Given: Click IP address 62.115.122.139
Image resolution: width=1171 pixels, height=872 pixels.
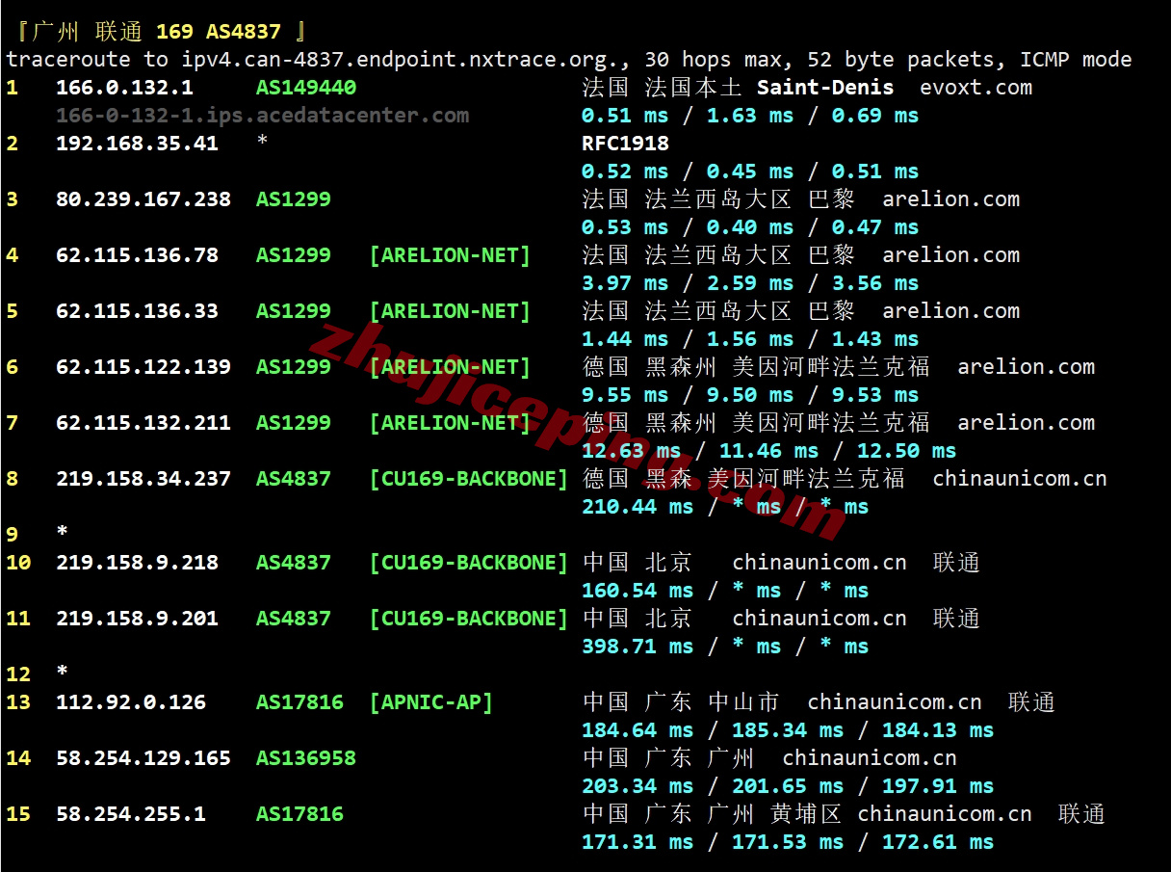Looking at the screenshot, I should [x=143, y=367].
